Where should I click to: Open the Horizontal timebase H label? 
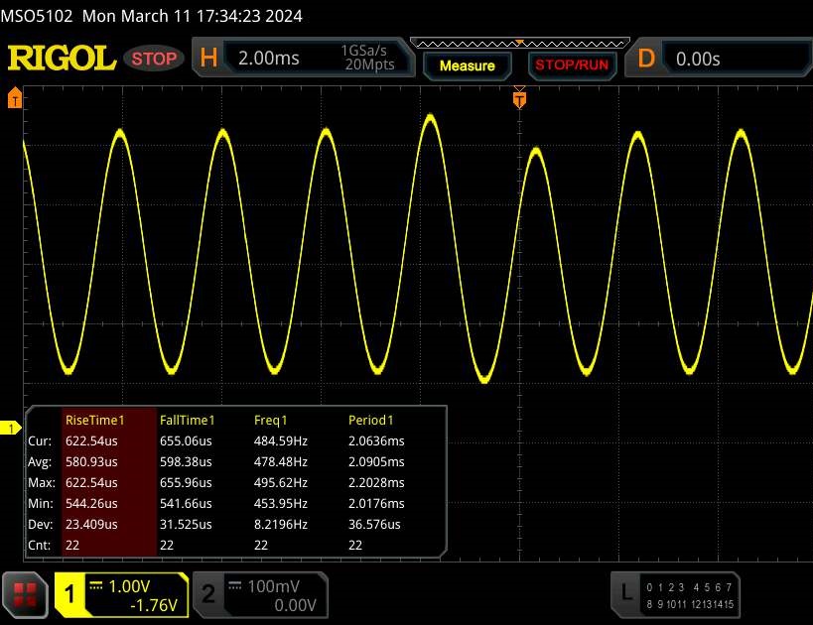(x=208, y=58)
